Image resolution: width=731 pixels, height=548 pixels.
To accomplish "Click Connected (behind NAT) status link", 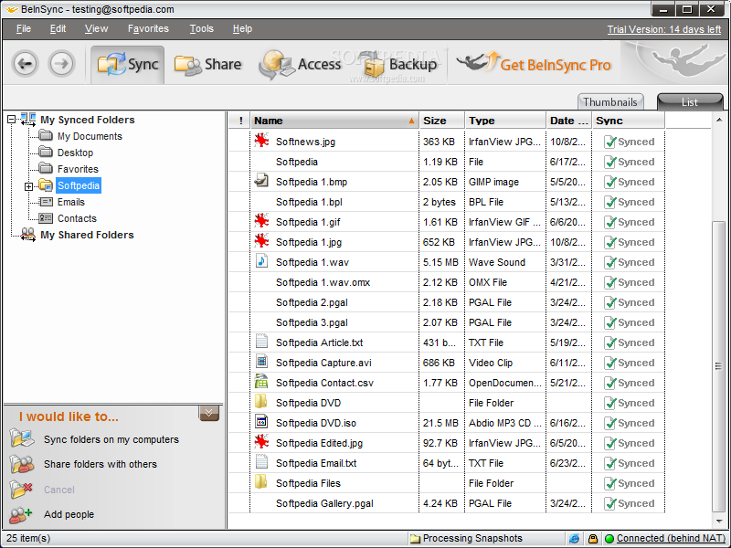I will pos(670,538).
